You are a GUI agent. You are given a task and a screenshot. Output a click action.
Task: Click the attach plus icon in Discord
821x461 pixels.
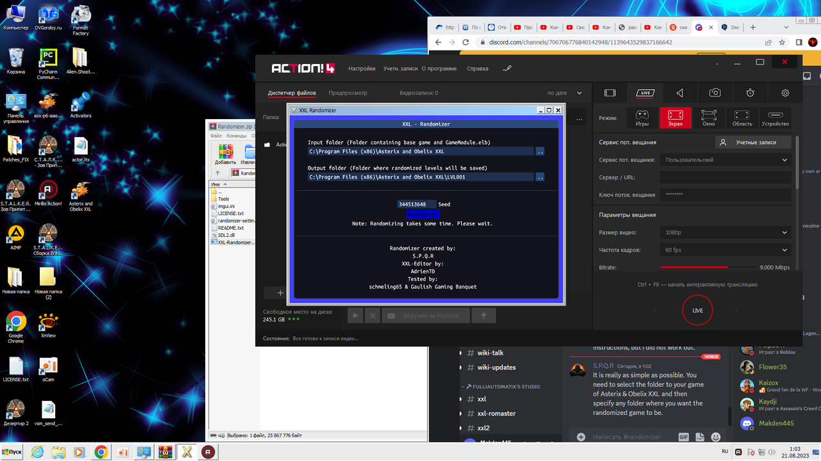[581, 437]
